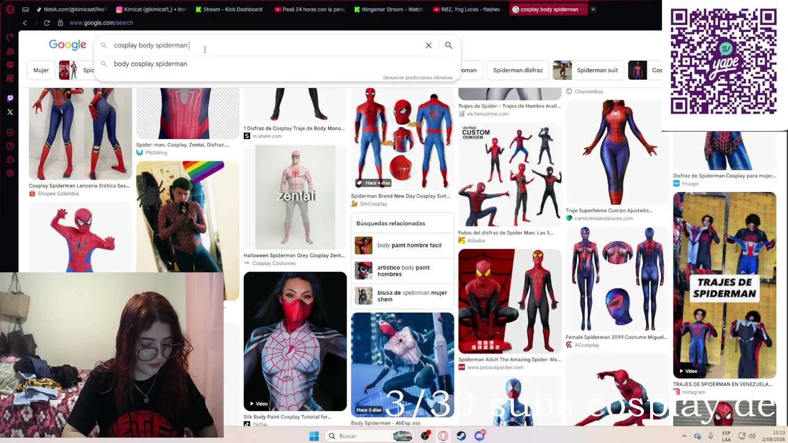The width and height of the screenshot is (788, 443).
Task: Switch the ESP LAA input language
Action: [727, 436]
